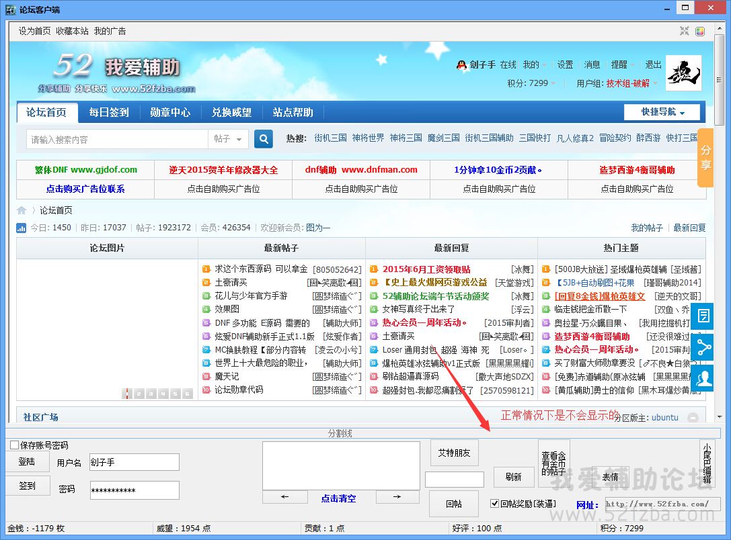Open the 快捷导航 dropdown

click(662, 112)
